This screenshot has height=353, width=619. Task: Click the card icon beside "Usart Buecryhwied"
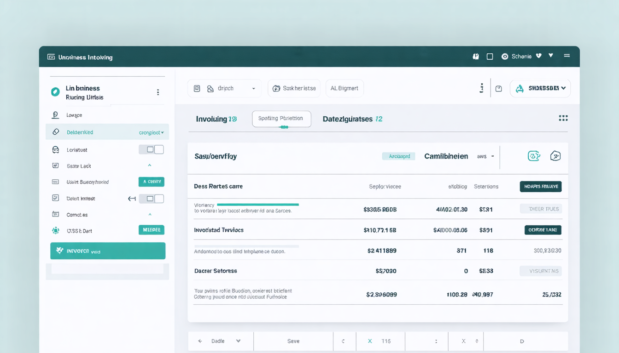click(56, 182)
